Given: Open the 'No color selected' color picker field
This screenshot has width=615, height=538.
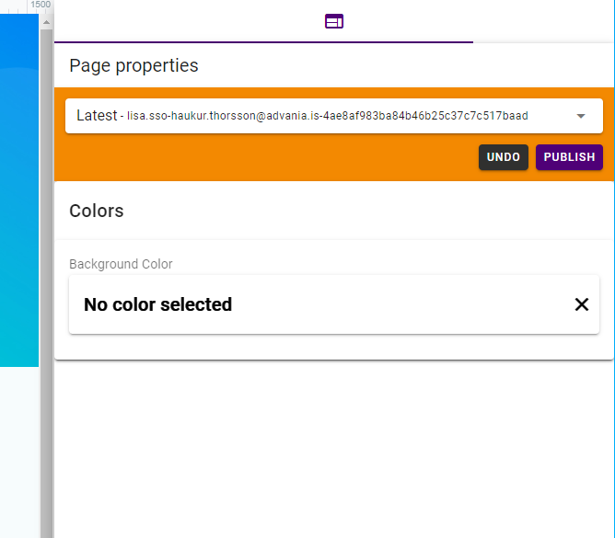Looking at the screenshot, I should 334,304.
